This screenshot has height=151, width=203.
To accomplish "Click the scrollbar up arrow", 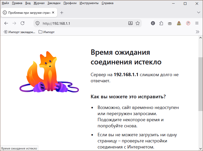I will click(x=200, y=38).
